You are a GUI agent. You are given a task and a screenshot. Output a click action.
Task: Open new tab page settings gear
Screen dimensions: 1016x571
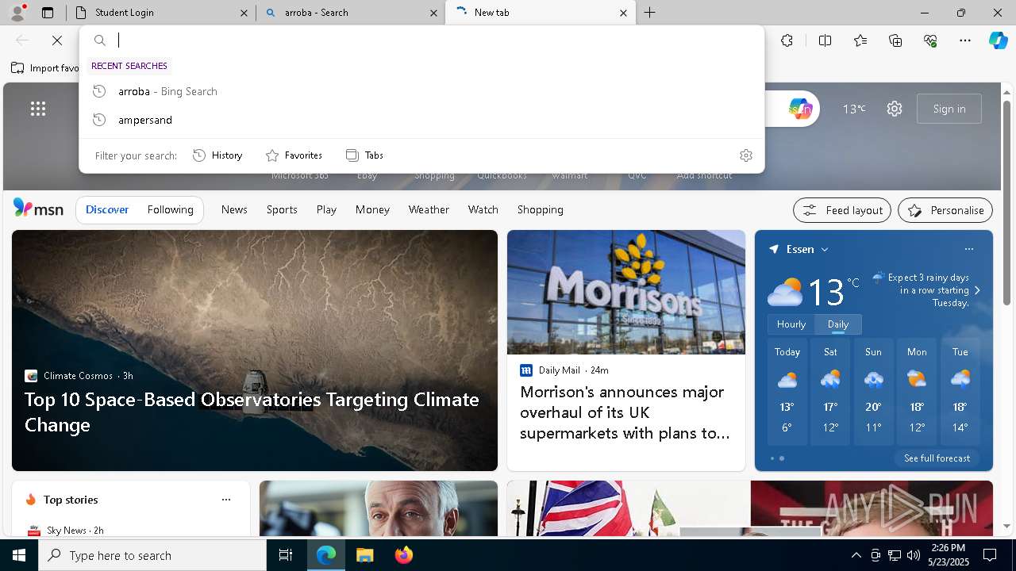pyautogui.click(x=895, y=109)
